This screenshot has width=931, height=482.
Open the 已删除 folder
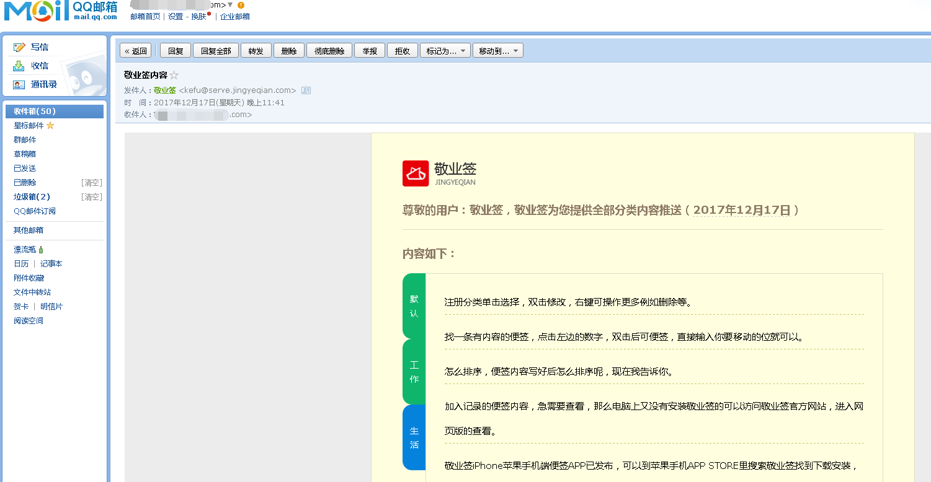click(x=25, y=183)
